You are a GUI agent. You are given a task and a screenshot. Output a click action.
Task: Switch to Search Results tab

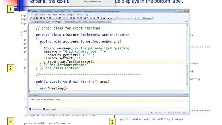36,109
